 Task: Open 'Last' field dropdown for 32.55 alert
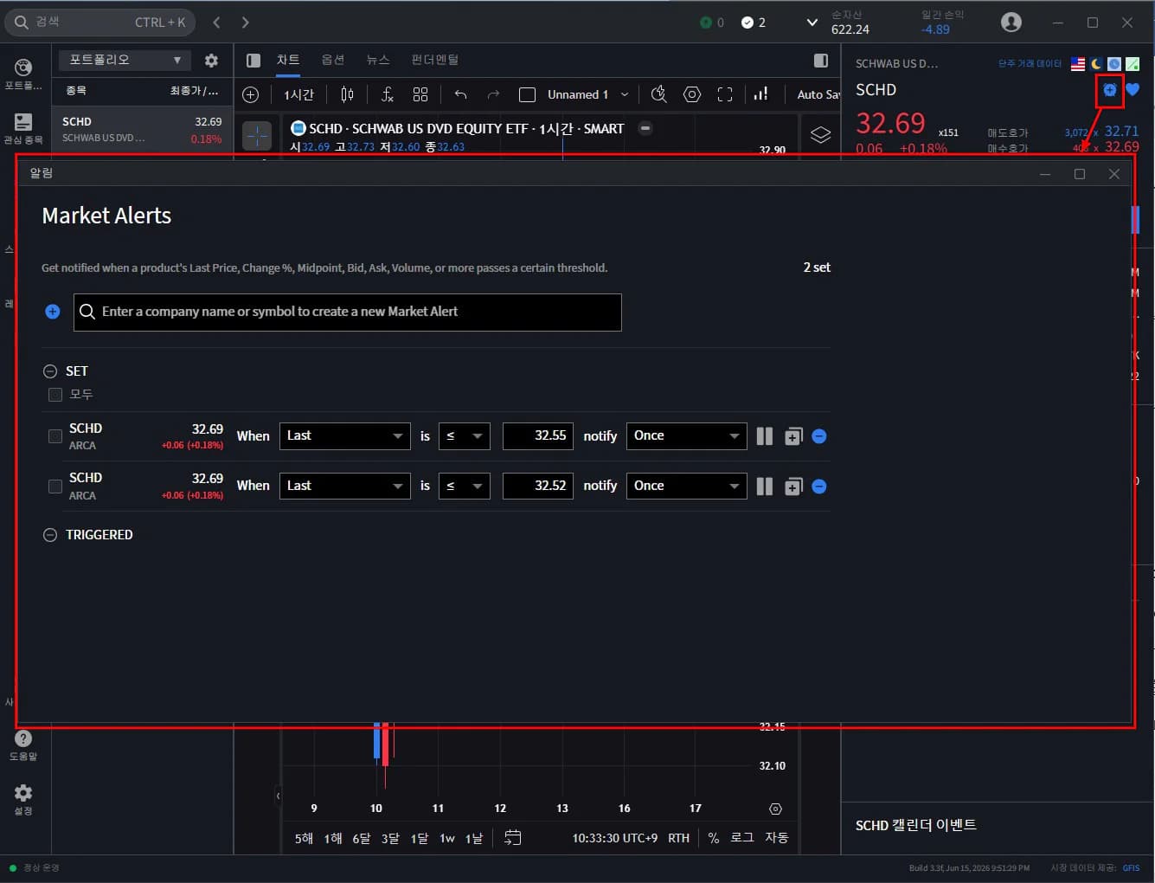[345, 436]
